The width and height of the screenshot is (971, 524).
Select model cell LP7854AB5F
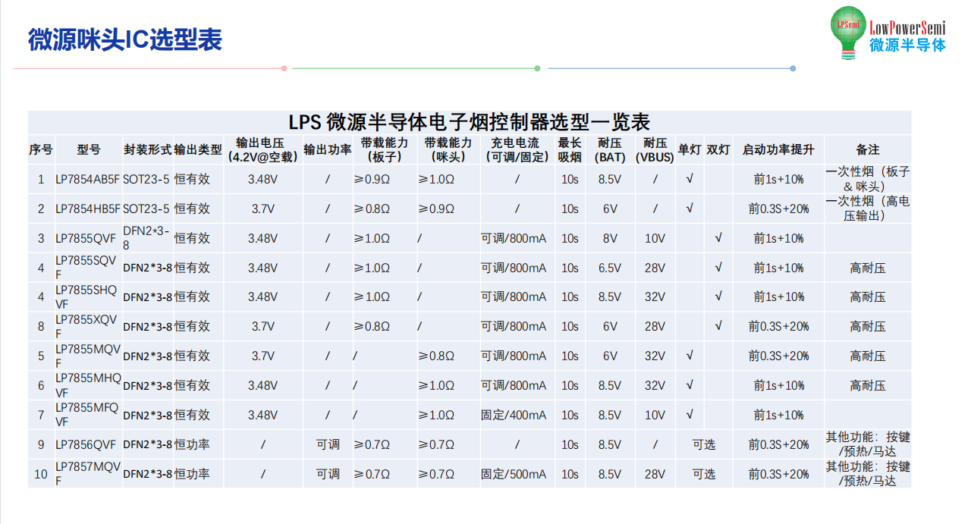click(x=88, y=180)
